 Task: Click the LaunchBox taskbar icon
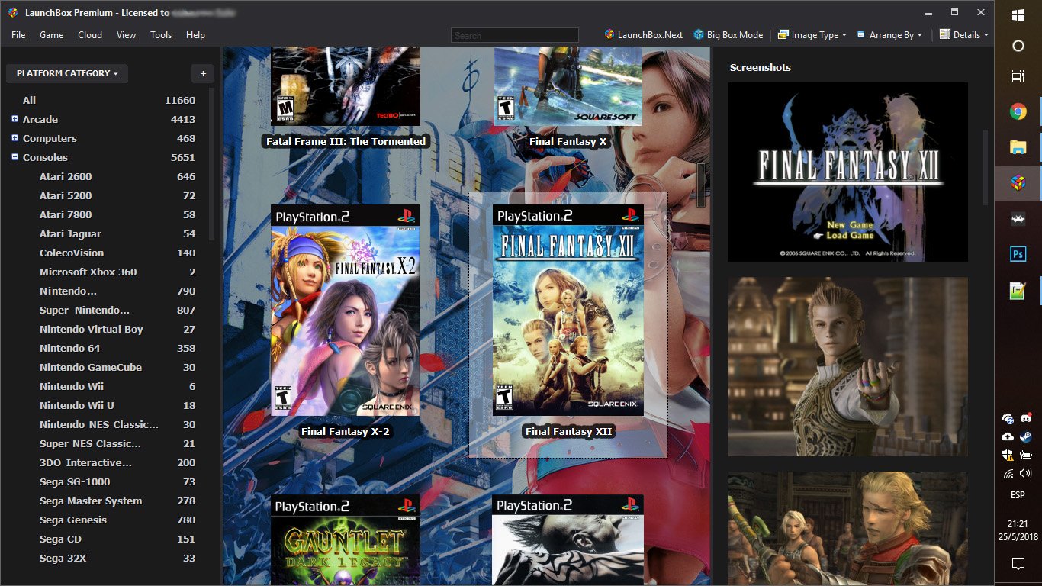(1018, 183)
